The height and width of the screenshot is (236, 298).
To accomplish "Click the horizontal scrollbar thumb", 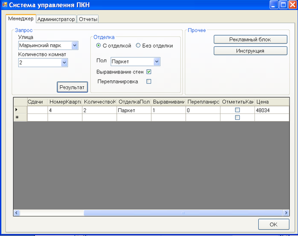I will tap(183, 213).
